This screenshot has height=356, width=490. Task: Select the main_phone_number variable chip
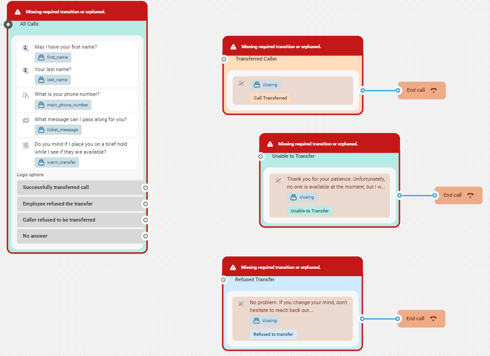click(x=63, y=105)
